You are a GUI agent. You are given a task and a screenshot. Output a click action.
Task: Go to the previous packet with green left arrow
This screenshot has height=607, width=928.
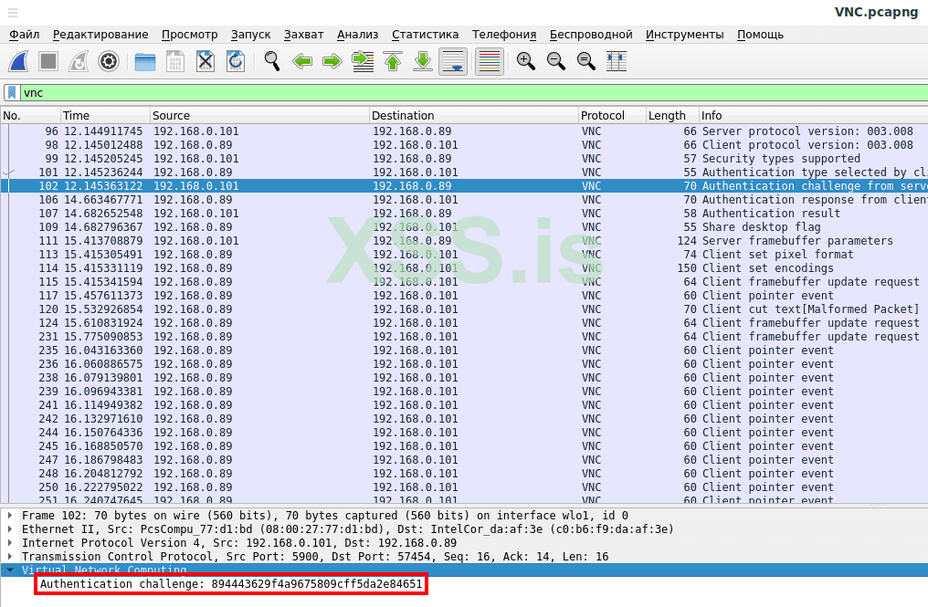pyautogui.click(x=302, y=62)
